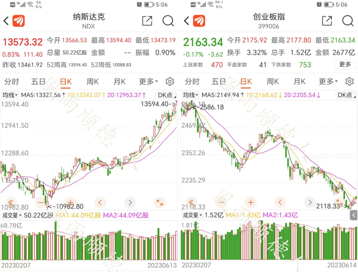The width and height of the screenshot is (358, 272).
Task: Tap battery indicator in left status bar
Action: pos(148,4)
